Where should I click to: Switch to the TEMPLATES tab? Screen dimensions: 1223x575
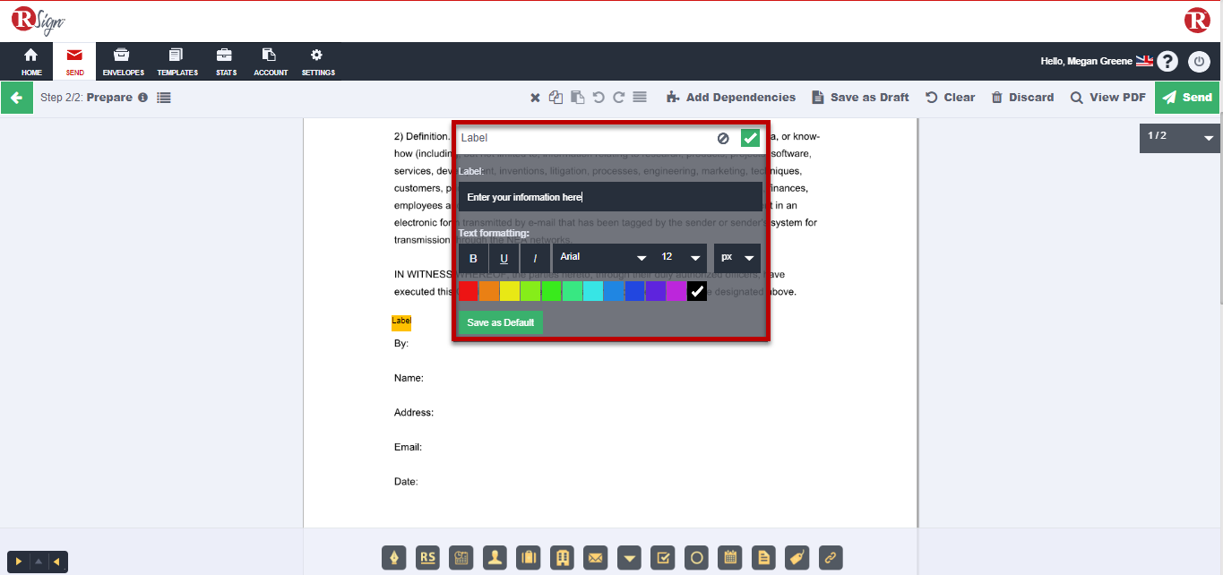click(x=177, y=61)
